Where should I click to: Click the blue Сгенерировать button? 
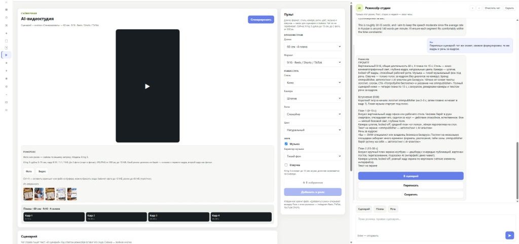[261, 20]
